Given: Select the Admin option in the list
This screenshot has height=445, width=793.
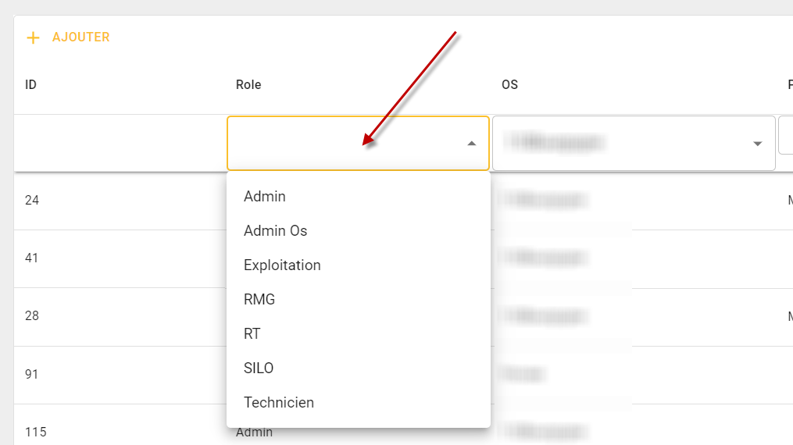Looking at the screenshot, I should [x=265, y=197].
